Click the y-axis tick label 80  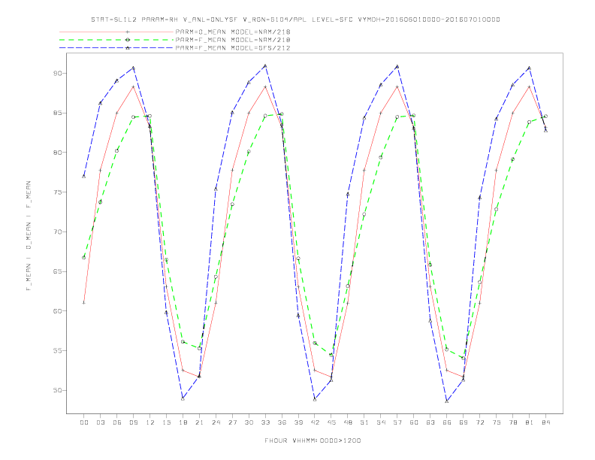pyautogui.click(x=57, y=153)
